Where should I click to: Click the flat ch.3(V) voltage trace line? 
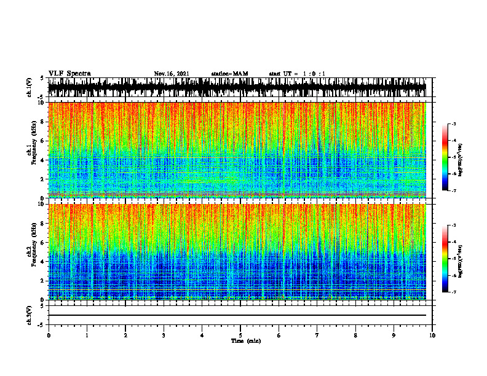[237, 315]
